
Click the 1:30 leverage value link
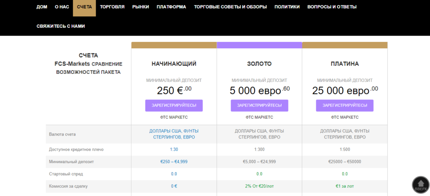point(174,149)
